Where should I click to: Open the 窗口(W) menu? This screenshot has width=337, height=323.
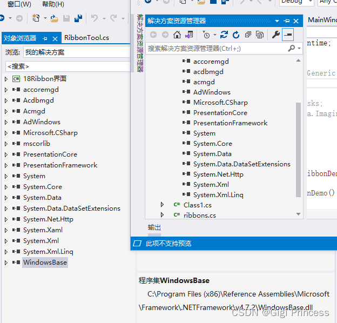coord(19,4)
